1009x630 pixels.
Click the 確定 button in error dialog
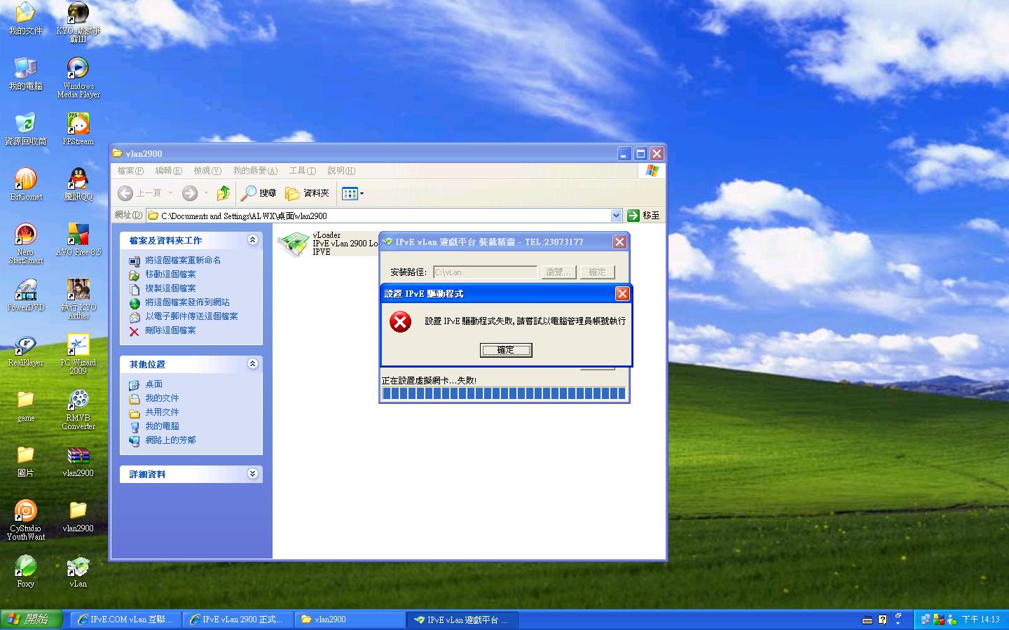pyautogui.click(x=505, y=350)
